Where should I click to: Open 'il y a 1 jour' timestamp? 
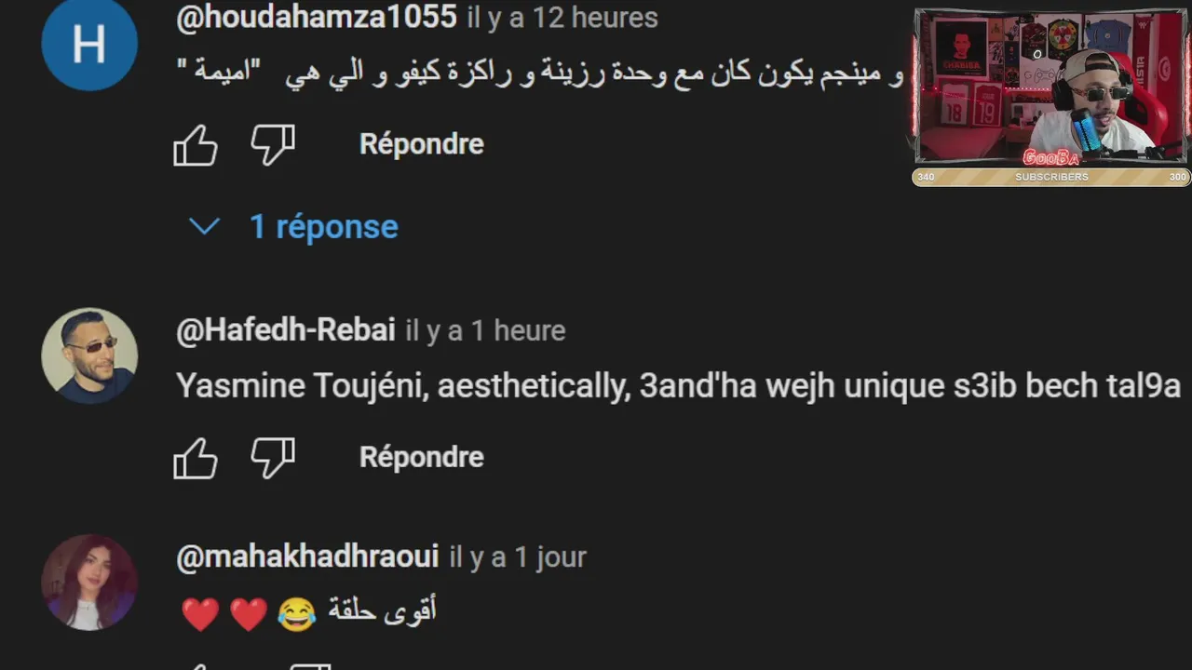coord(518,557)
